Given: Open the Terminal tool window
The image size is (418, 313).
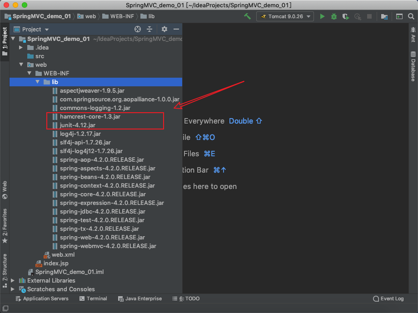Looking at the screenshot, I should click(x=93, y=298).
